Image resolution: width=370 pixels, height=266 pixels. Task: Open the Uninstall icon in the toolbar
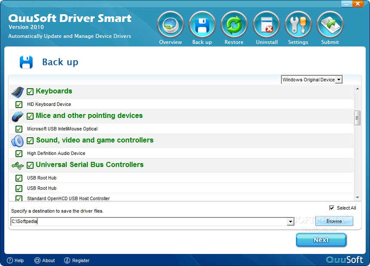pos(266,25)
